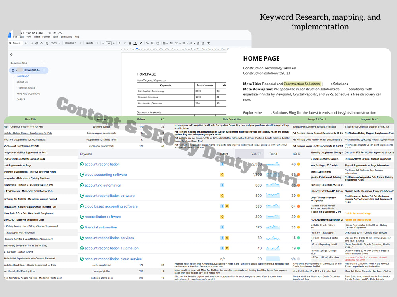Open the Nunito font dropdown
Image resolution: width=397 pixels, height=297 pixels.
tap(92, 43)
